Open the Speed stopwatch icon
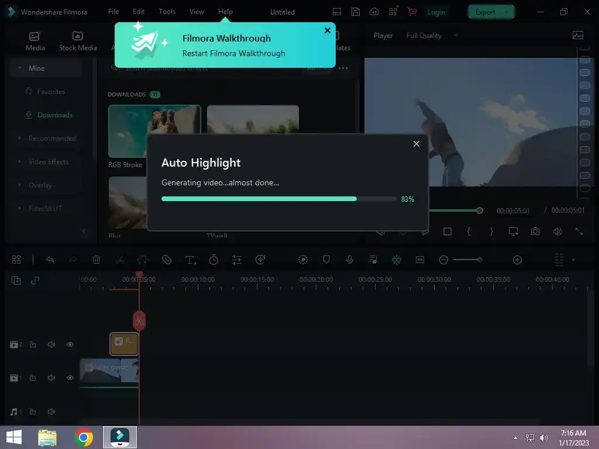The image size is (599, 449). pyautogui.click(x=214, y=260)
